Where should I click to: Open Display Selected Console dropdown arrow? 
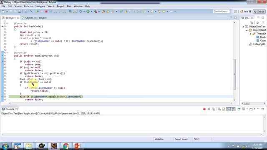tap(247, 109)
